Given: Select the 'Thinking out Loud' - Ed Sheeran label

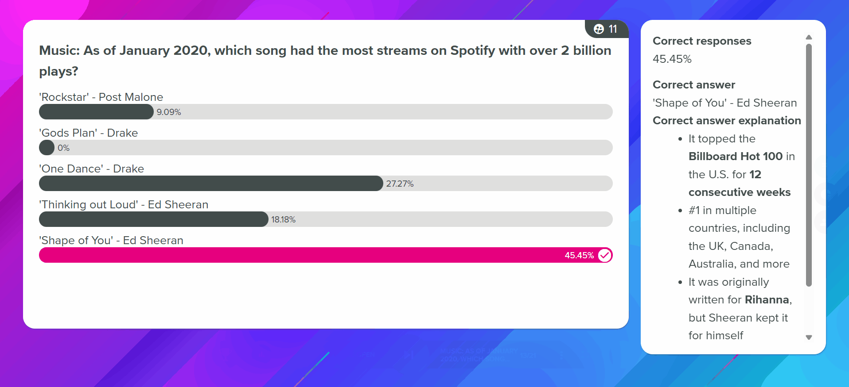Looking at the screenshot, I should pos(124,204).
